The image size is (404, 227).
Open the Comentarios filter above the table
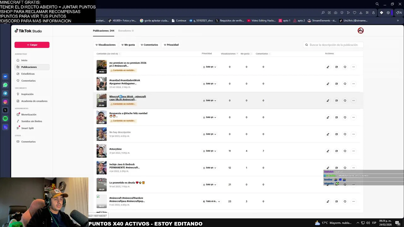[x=149, y=45]
